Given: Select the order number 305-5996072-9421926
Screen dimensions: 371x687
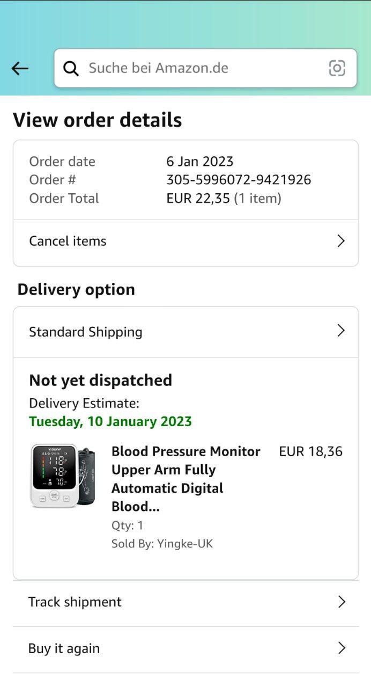Looking at the screenshot, I should pos(239,179).
